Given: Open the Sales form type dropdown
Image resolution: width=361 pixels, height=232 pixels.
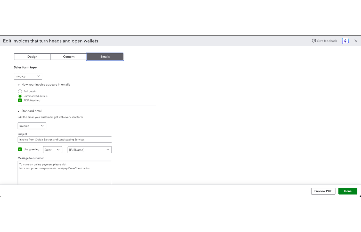Looking at the screenshot, I should [x=28, y=76].
